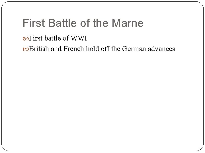This screenshot has width=205, height=153.
Task: Click the word 'Battle' in the slide title
Action: [60, 23]
